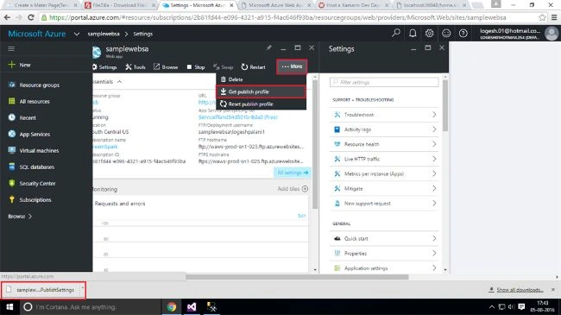Click the Filter settings input field
The image size is (561, 315).
[384, 82]
